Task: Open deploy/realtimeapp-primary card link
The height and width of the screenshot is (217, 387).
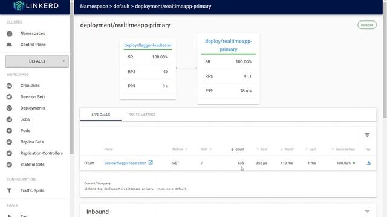Action: (x=229, y=45)
